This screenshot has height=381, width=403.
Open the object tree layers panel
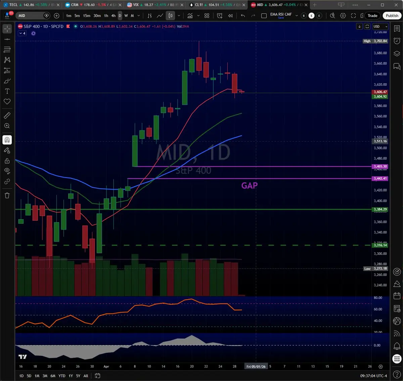pos(397,53)
